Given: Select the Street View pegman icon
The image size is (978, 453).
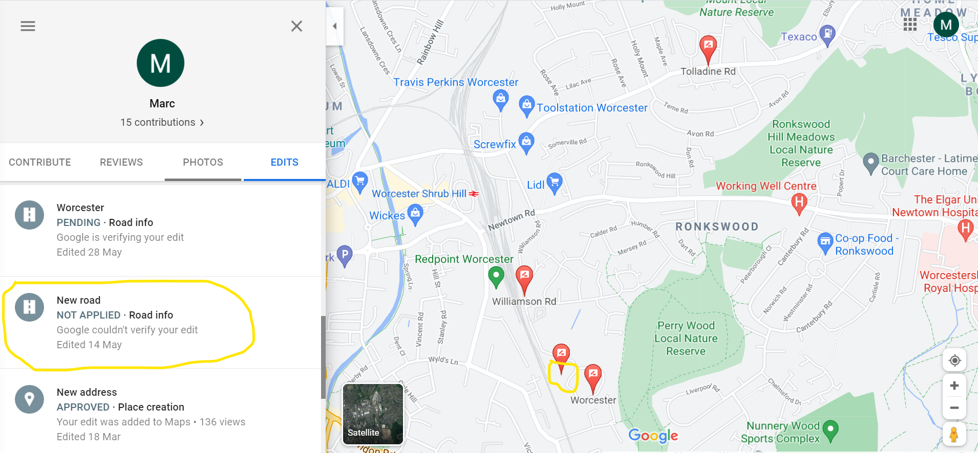Looking at the screenshot, I should pos(954,434).
